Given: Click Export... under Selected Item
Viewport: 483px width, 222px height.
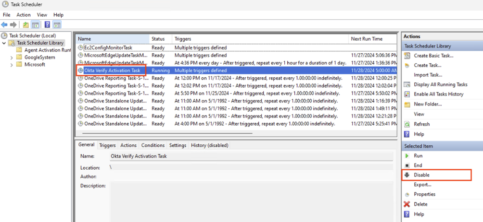Looking at the screenshot, I should click(x=422, y=185).
